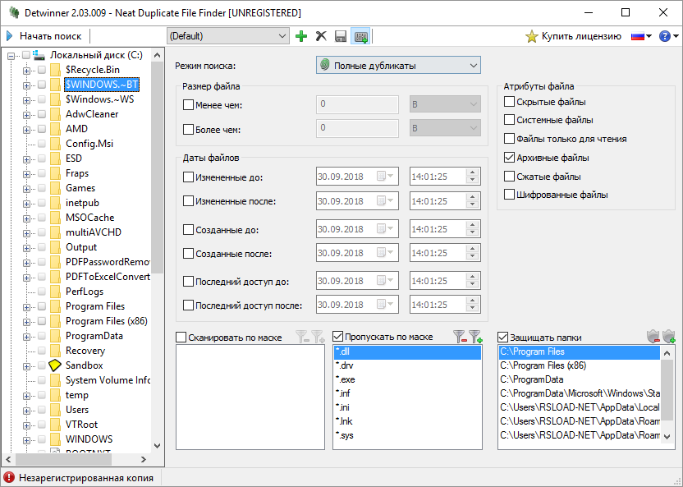Check Последний доступ до filter
This screenshot has width=683, height=487.
[188, 282]
